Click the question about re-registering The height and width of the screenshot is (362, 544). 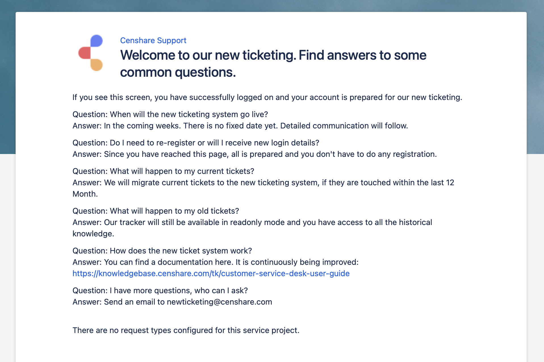(x=196, y=143)
